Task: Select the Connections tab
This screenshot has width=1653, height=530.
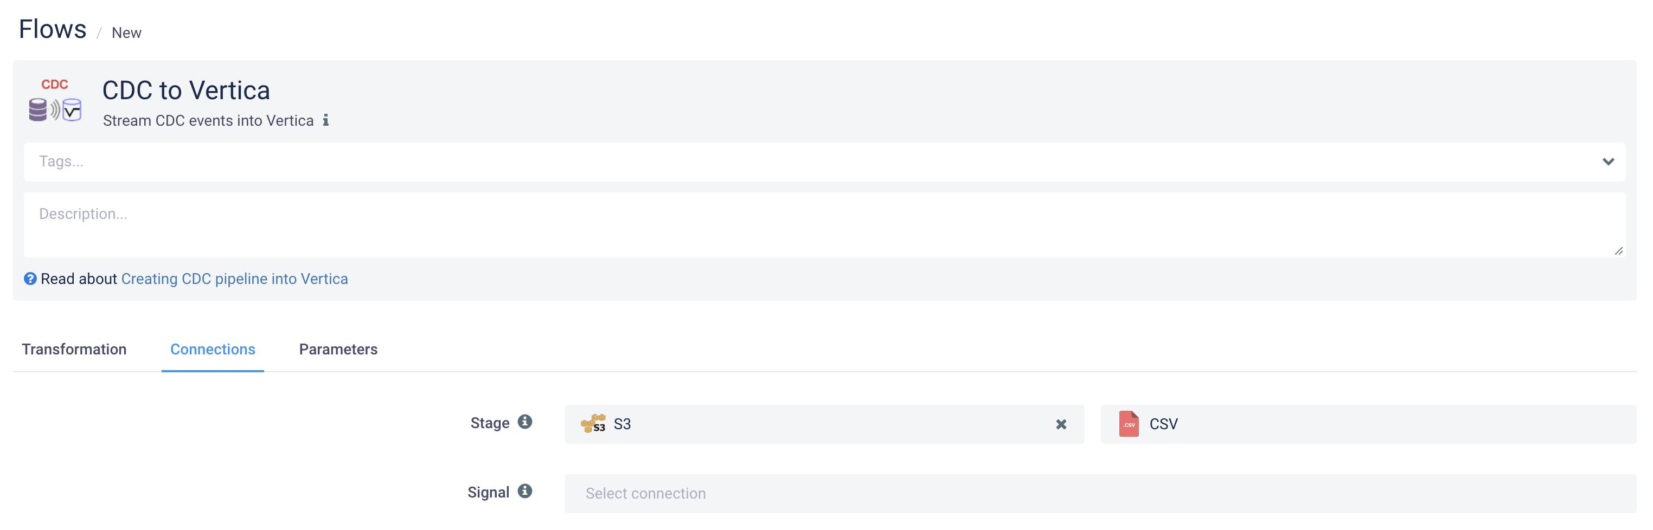Action: [213, 350]
